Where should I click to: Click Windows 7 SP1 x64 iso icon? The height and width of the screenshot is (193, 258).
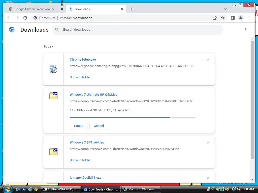pyautogui.click(x=53, y=152)
